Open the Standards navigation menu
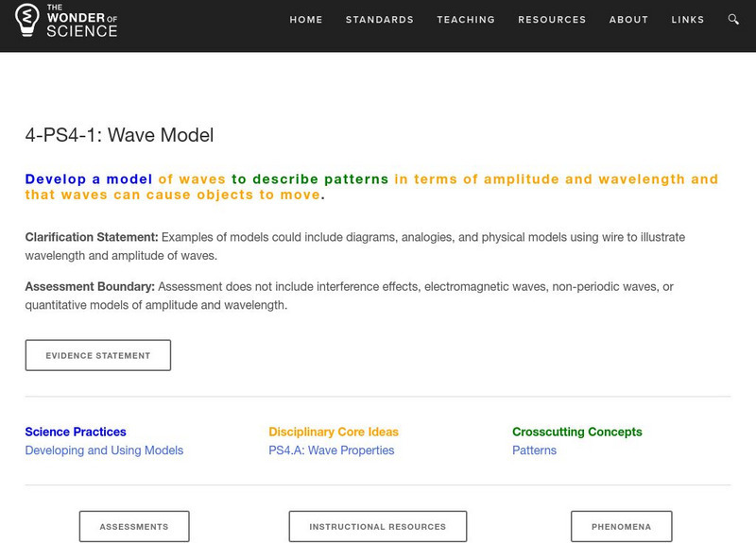 click(x=380, y=20)
